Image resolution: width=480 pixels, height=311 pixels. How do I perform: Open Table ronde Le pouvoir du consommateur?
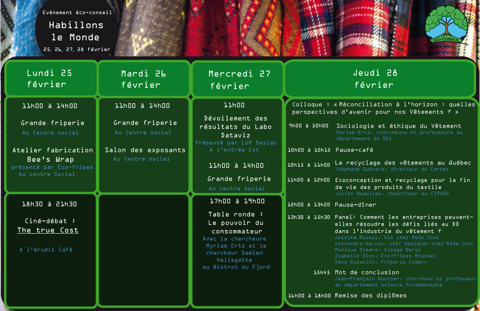[235, 223]
